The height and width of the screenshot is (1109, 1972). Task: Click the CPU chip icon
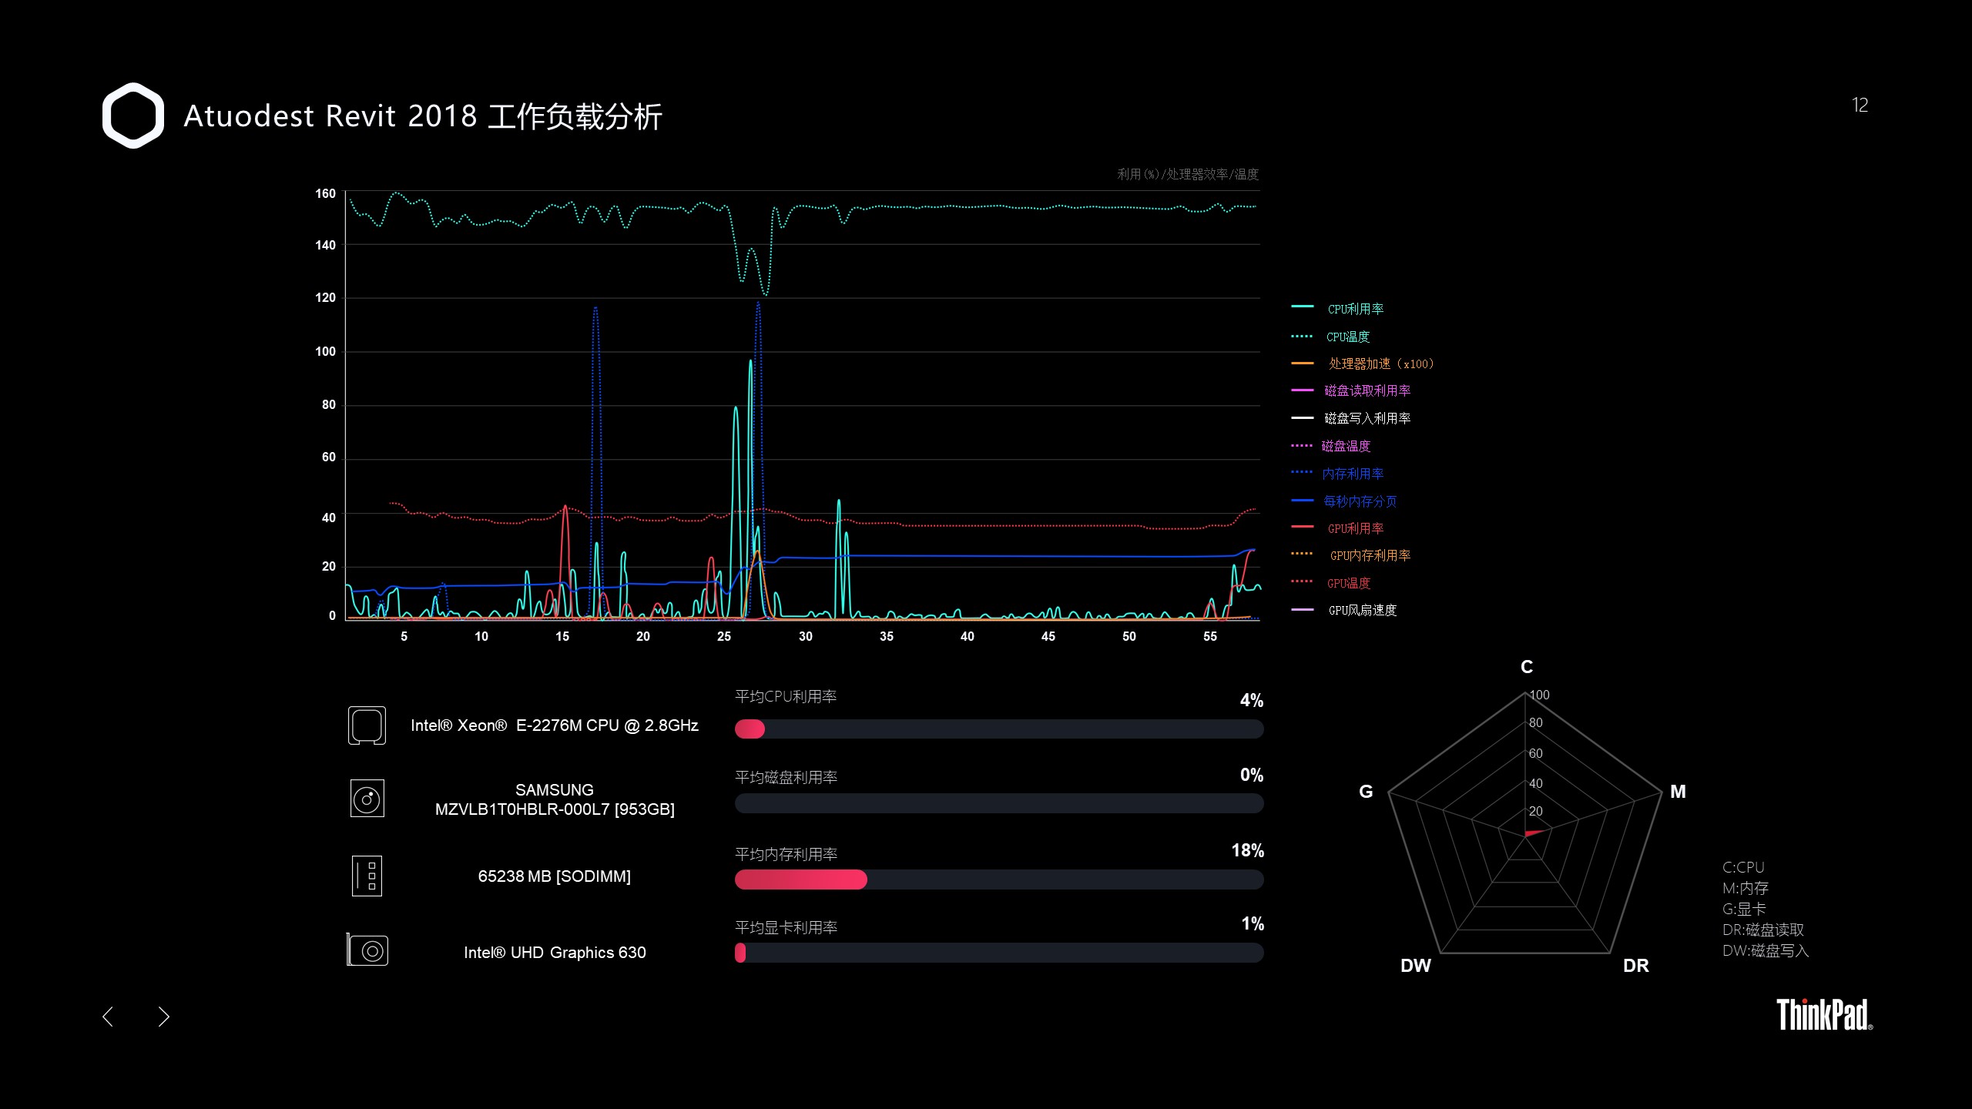tap(367, 725)
